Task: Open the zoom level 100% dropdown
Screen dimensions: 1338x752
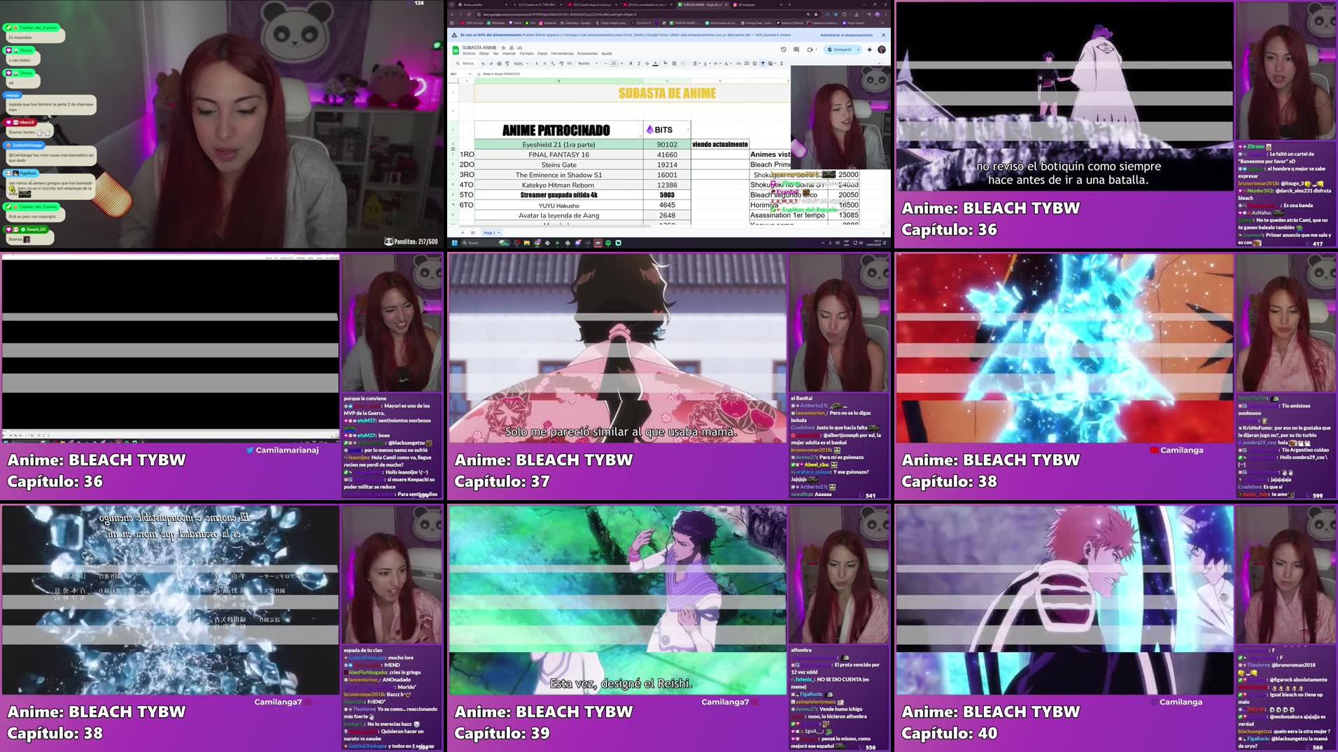Action: [x=519, y=63]
